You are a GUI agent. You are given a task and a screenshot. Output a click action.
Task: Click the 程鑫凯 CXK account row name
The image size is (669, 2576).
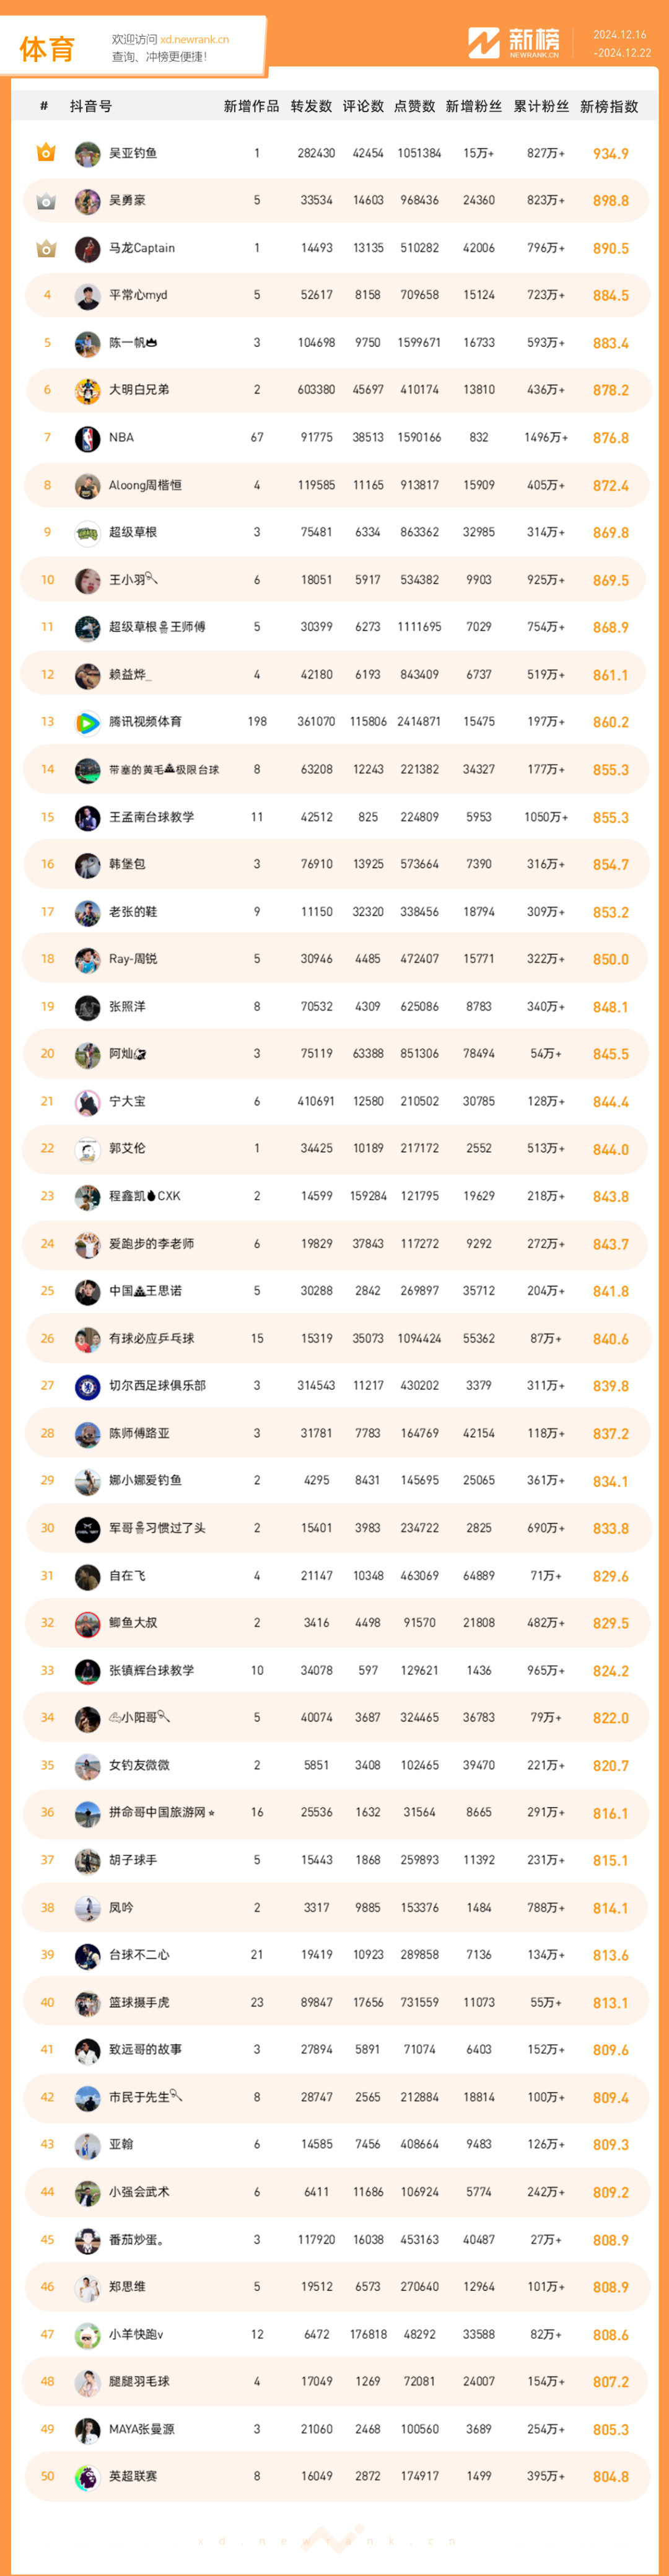145,1196
